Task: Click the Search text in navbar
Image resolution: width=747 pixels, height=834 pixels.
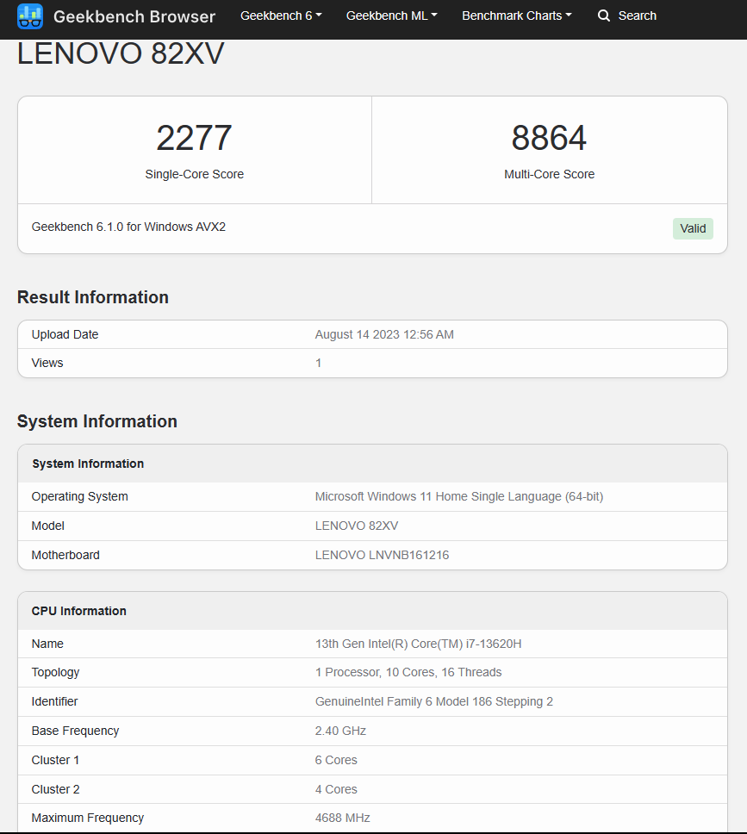Action: (x=637, y=16)
